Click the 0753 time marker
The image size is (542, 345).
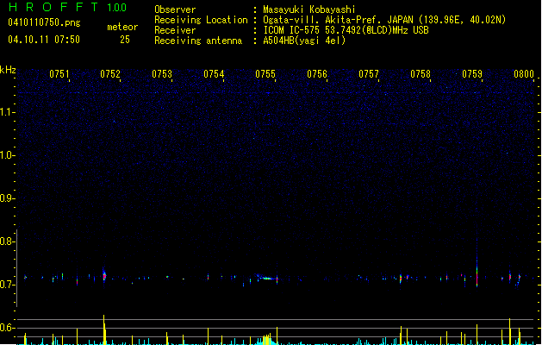coord(162,74)
